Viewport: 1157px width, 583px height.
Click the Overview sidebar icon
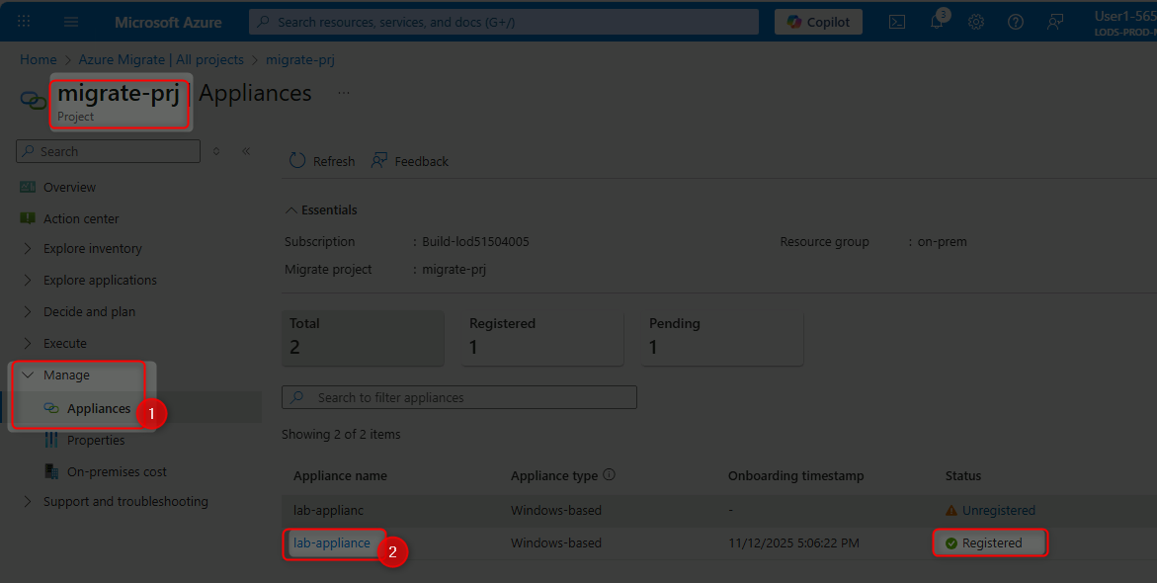pyautogui.click(x=28, y=187)
